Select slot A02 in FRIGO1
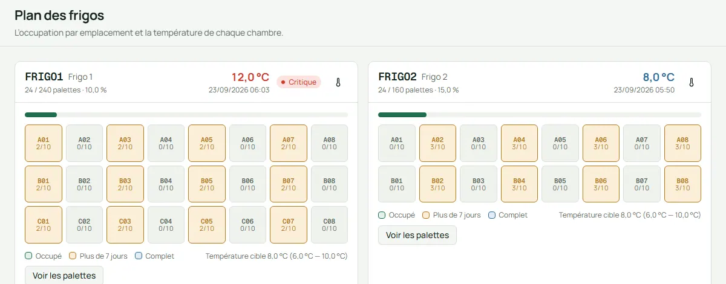Screen dimensions: 726x284 tap(84, 143)
